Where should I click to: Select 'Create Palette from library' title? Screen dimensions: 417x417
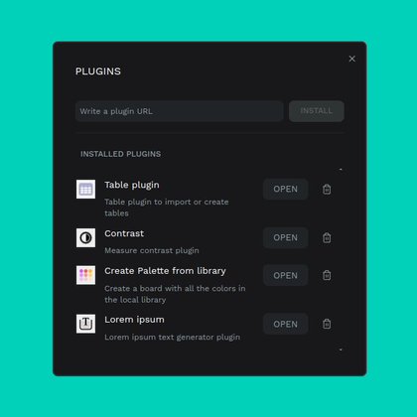click(x=165, y=271)
